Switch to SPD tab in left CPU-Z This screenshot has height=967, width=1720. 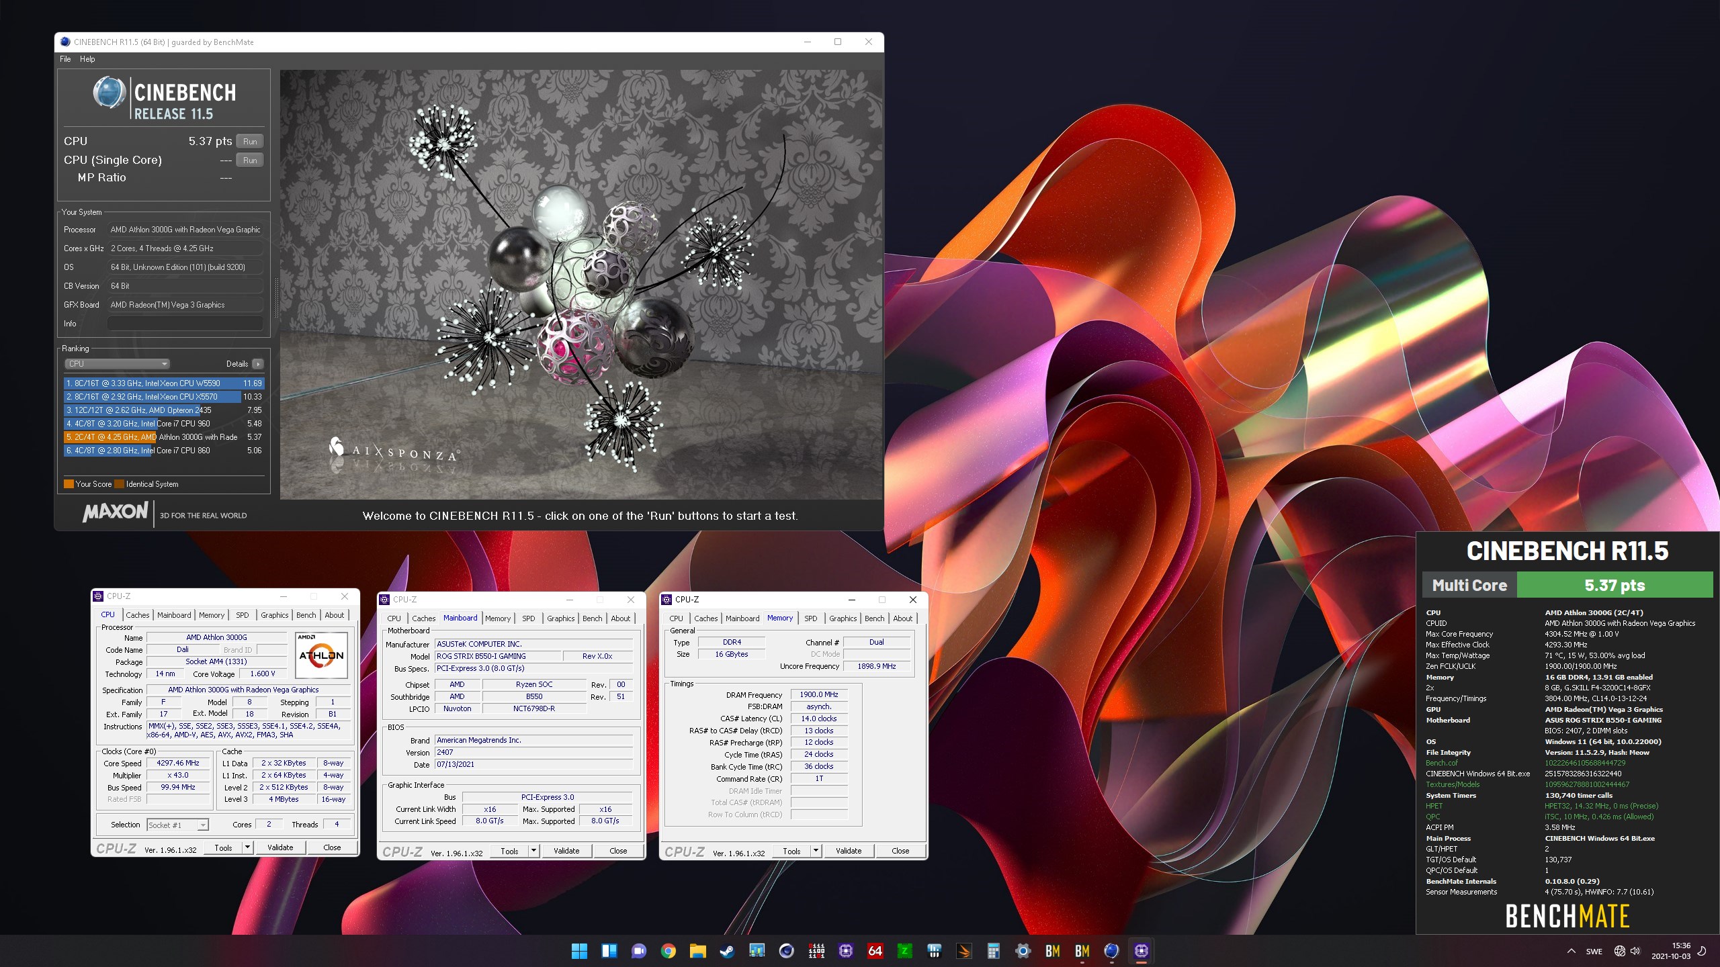tap(243, 615)
